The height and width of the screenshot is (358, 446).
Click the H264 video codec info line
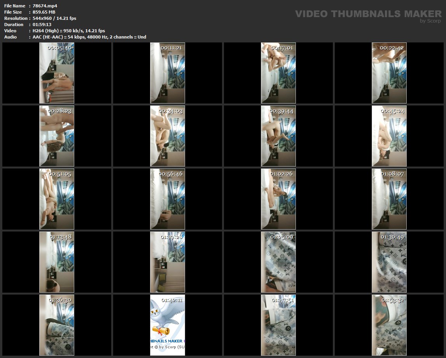tap(68, 31)
